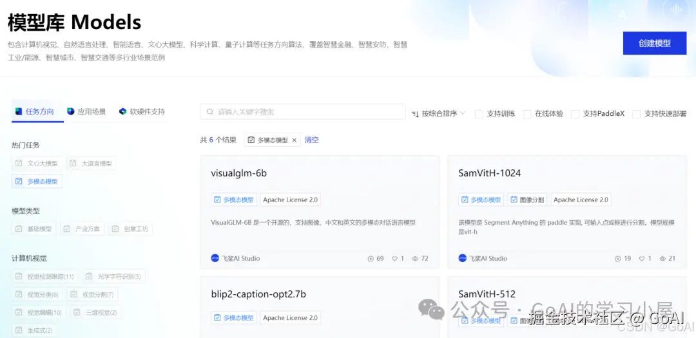
Task: Click 飞桨AI Studio avatar on visualglm-6b card
Action: click(x=215, y=258)
